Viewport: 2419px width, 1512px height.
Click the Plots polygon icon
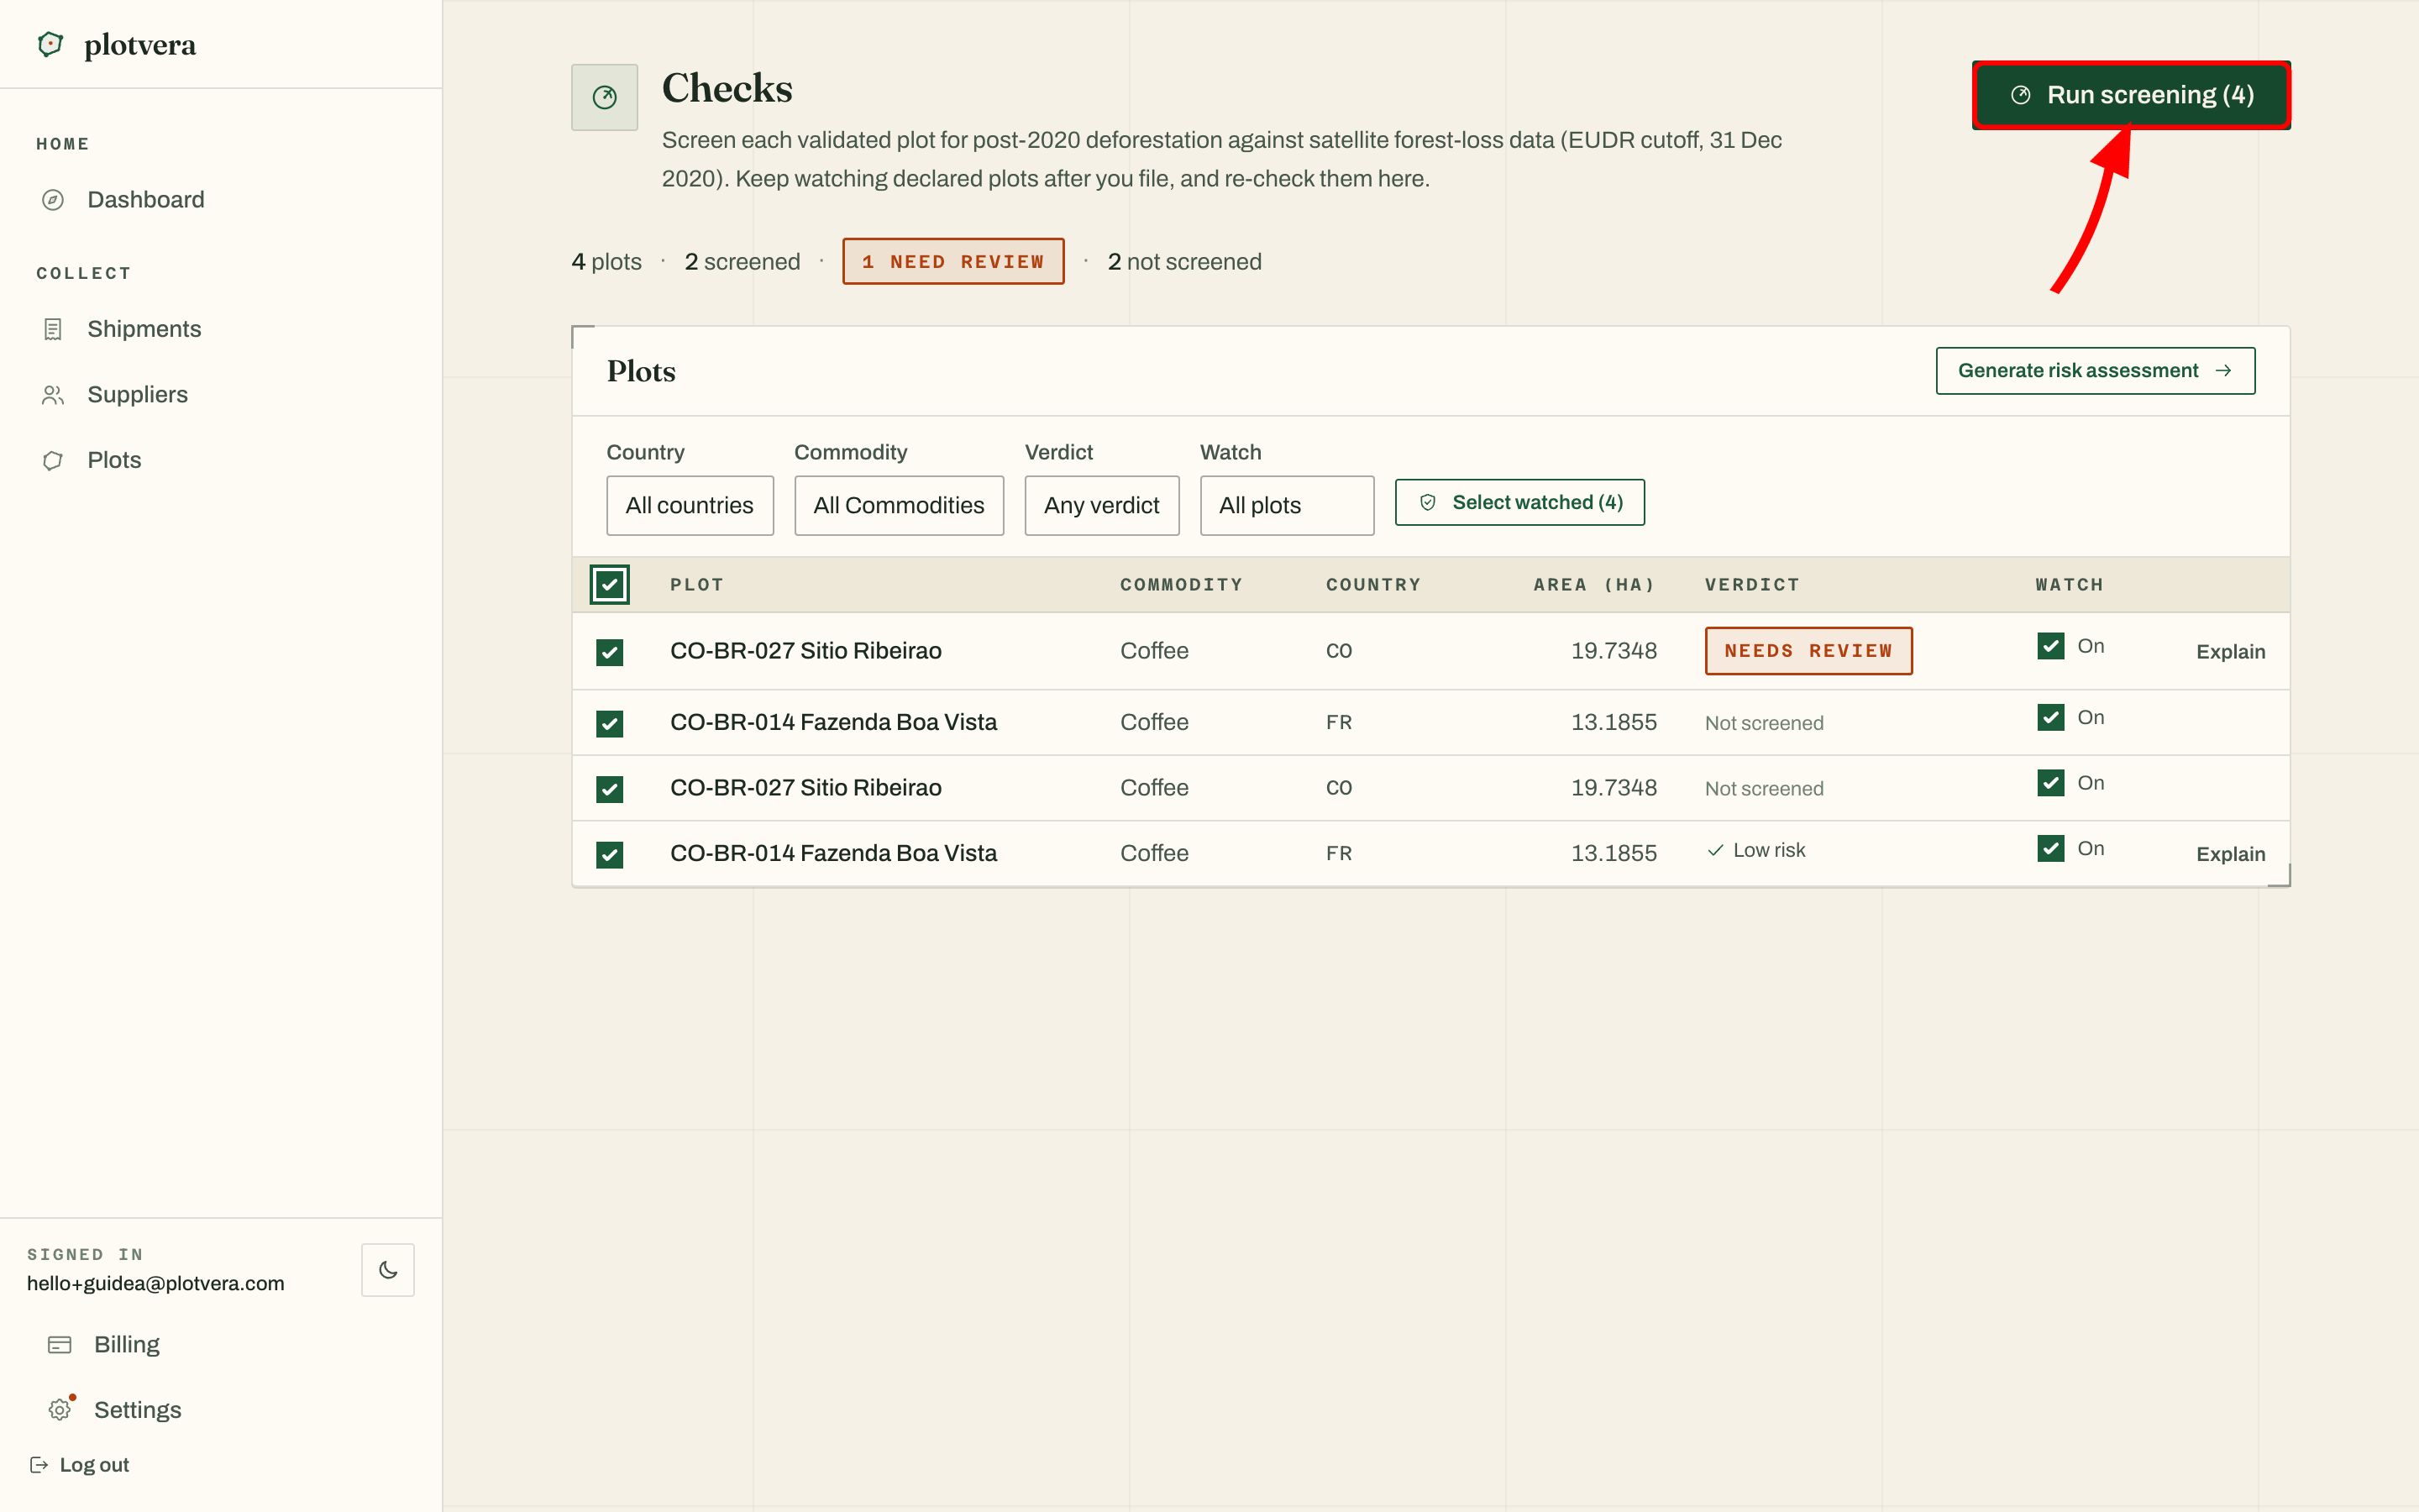pyautogui.click(x=53, y=460)
